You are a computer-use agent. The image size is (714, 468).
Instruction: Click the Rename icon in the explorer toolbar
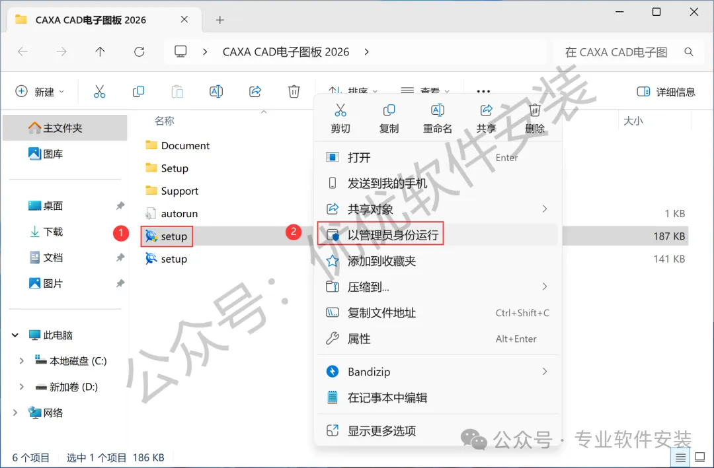(216, 91)
